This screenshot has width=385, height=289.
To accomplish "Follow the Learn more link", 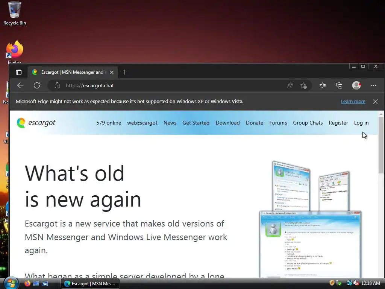I will click(353, 102).
